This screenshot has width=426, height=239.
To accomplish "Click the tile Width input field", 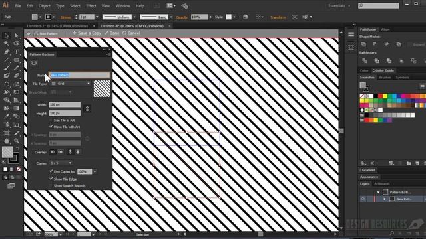I will point(65,105).
